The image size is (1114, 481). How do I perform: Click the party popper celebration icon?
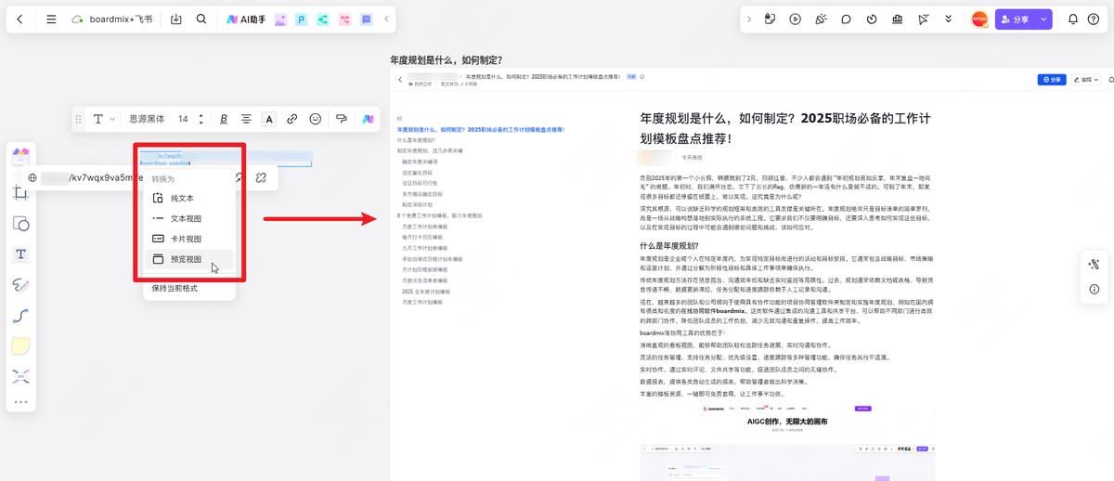click(821, 19)
